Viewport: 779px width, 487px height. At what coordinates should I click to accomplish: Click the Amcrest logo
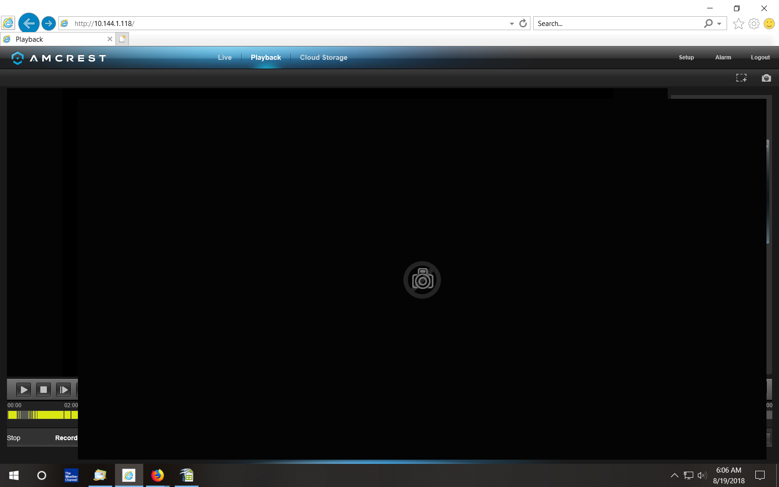[x=59, y=58]
